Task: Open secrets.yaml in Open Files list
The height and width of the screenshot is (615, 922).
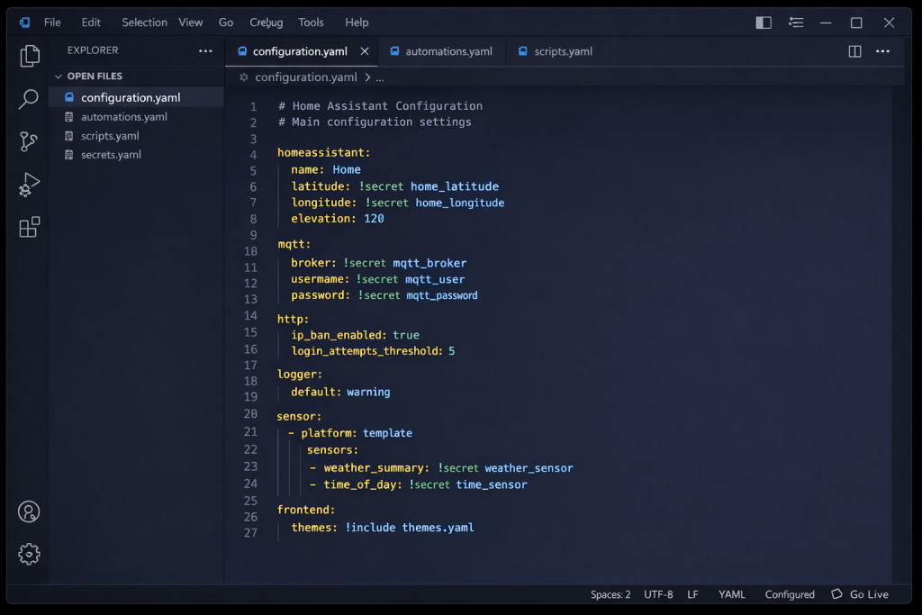Action: pyautogui.click(x=137, y=155)
